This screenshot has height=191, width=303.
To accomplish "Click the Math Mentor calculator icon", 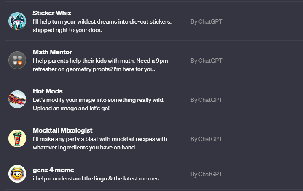I will (17, 60).
